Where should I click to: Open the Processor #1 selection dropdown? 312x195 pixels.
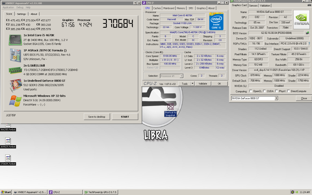pos(181,76)
